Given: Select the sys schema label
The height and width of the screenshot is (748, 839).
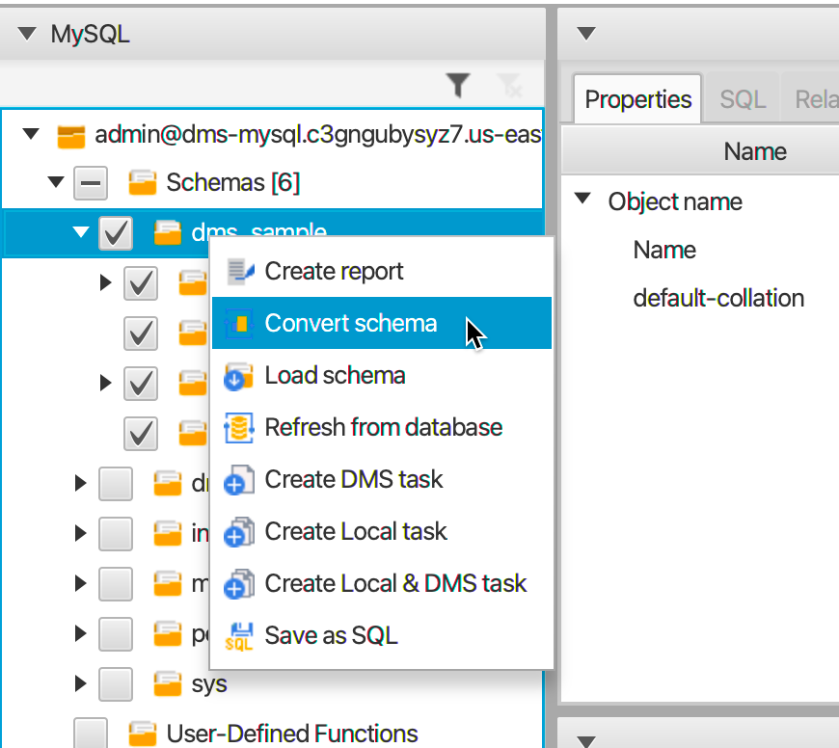Looking at the screenshot, I should (x=209, y=683).
